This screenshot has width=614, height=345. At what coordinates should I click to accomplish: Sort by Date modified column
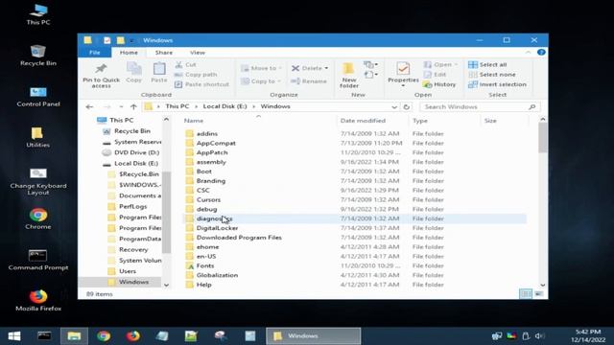(x=372, y=121)
